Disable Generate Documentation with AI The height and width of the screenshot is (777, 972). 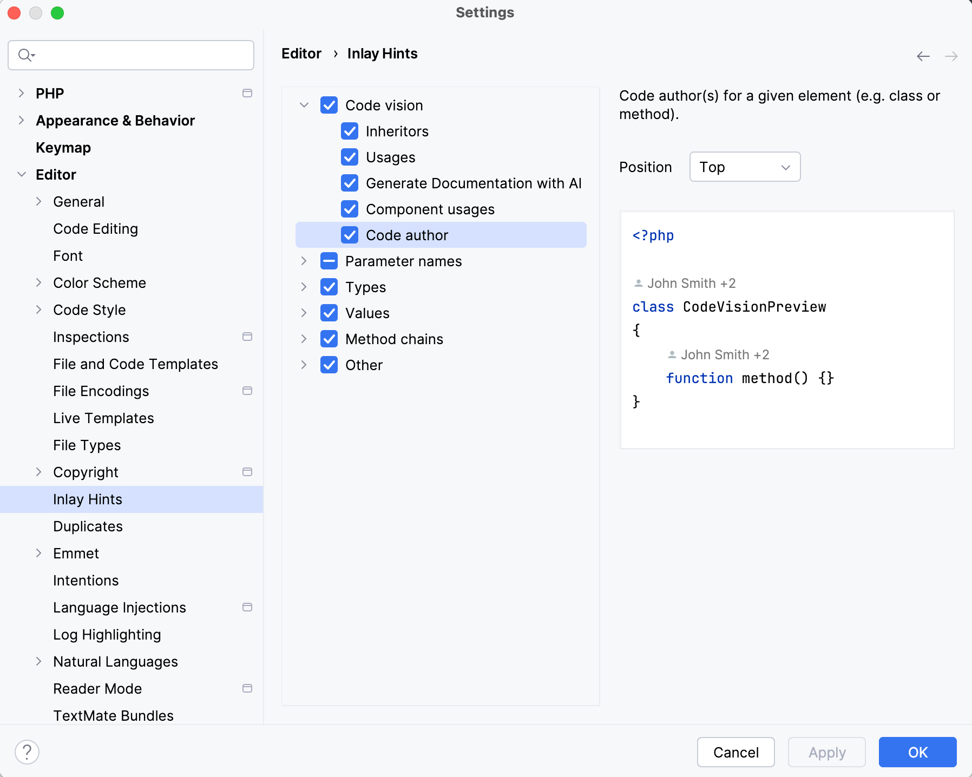coord(350,183)
